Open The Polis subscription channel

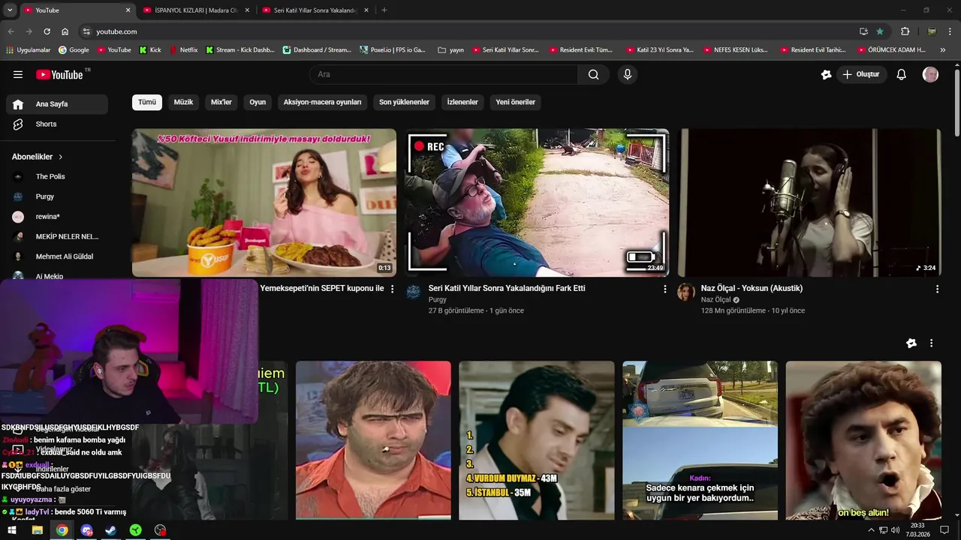(57, 176)
